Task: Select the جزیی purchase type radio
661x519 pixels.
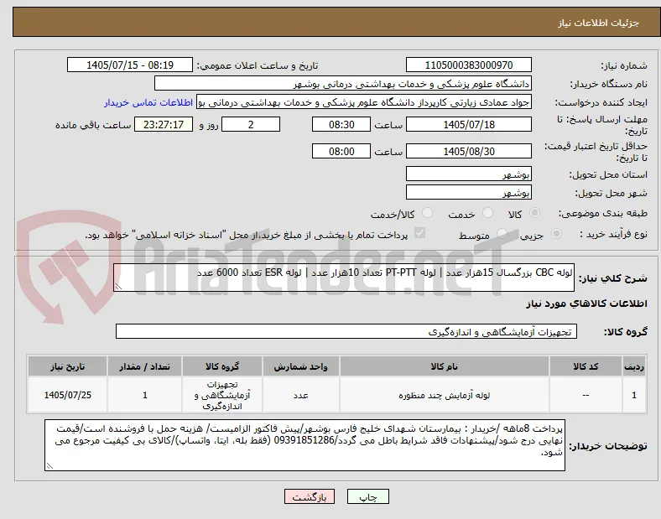Action: 556,233
